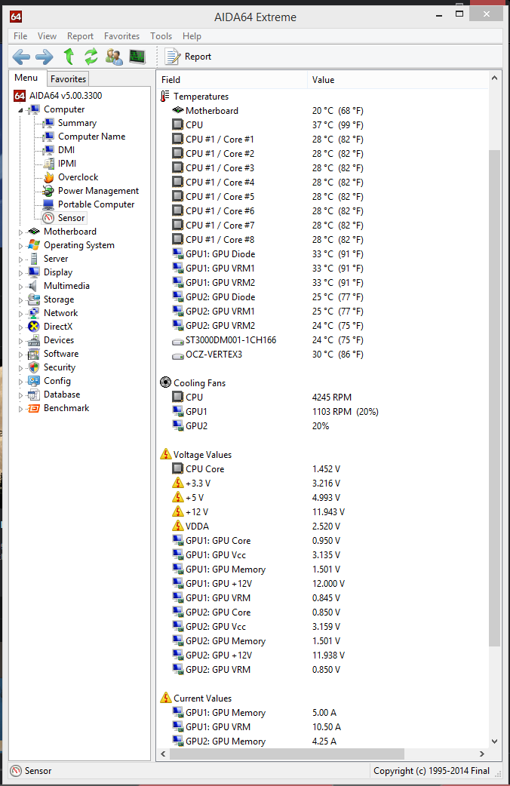Click the vertical scrollbar thumb
Screen dimensions: 510x786
click(494, 398)
